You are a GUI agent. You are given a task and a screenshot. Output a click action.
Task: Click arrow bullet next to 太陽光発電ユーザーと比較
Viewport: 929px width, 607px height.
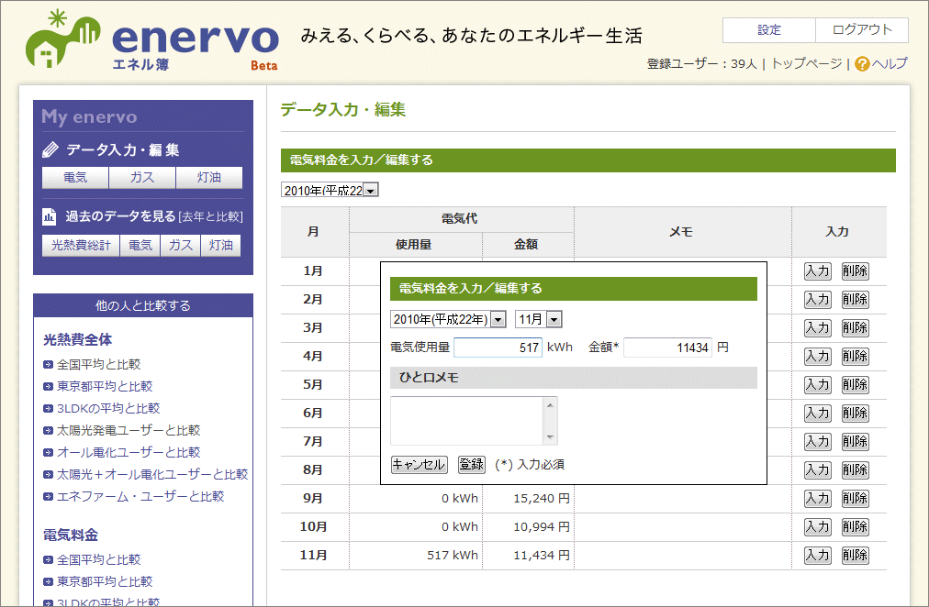point(49,431)
